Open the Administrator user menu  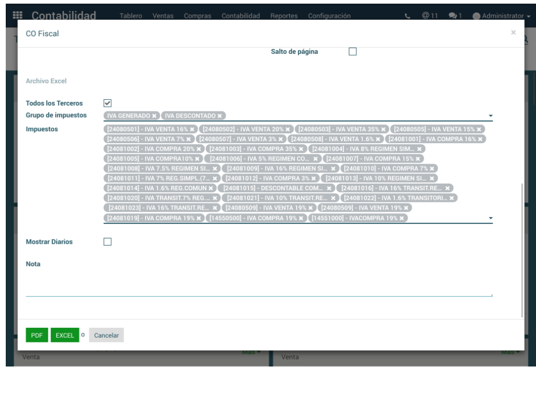pos(498,16)
